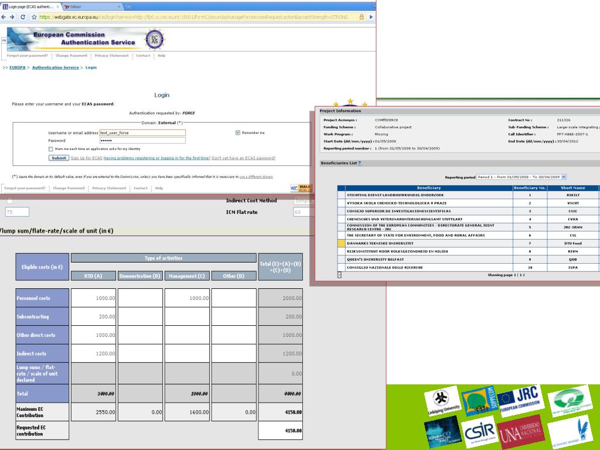Enable the Warn me each time checkbox

pos(50,149)
